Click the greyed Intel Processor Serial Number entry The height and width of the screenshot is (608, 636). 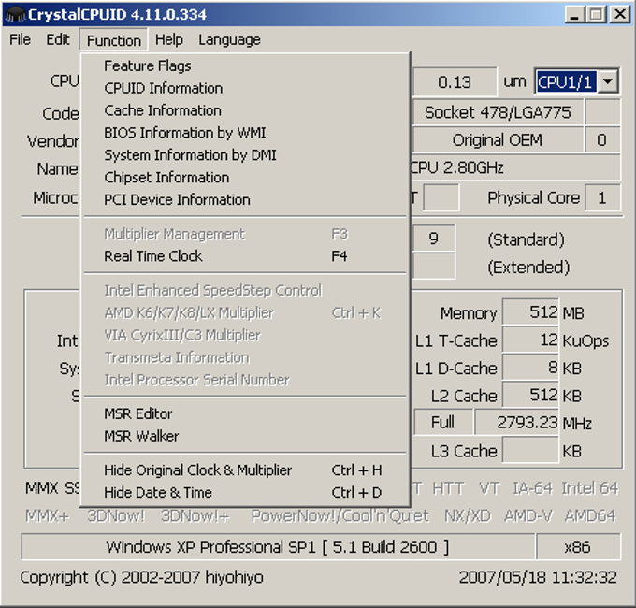click(245, 380)
